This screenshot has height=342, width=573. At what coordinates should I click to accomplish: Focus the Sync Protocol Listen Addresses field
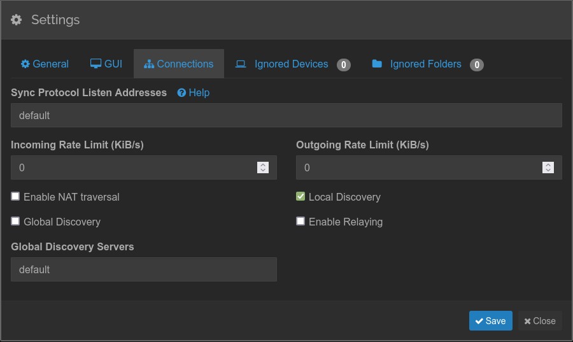286,115
